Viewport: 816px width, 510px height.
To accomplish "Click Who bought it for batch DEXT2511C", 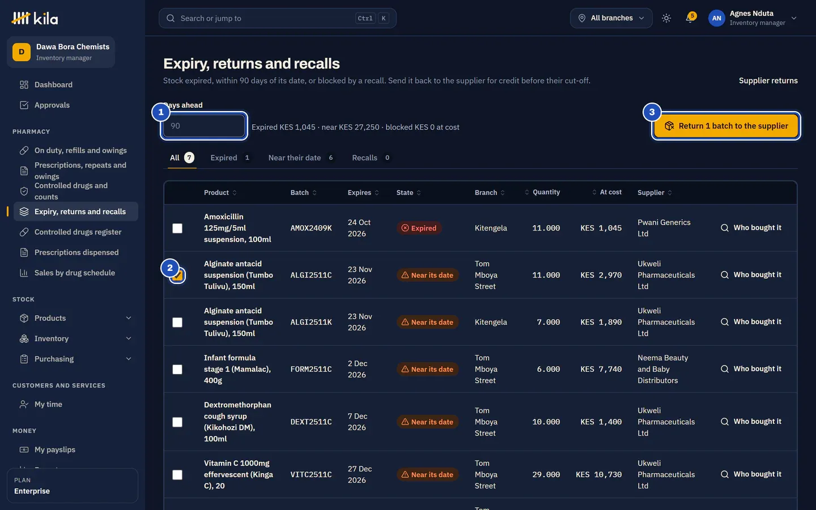I will (x=751, y=422).
